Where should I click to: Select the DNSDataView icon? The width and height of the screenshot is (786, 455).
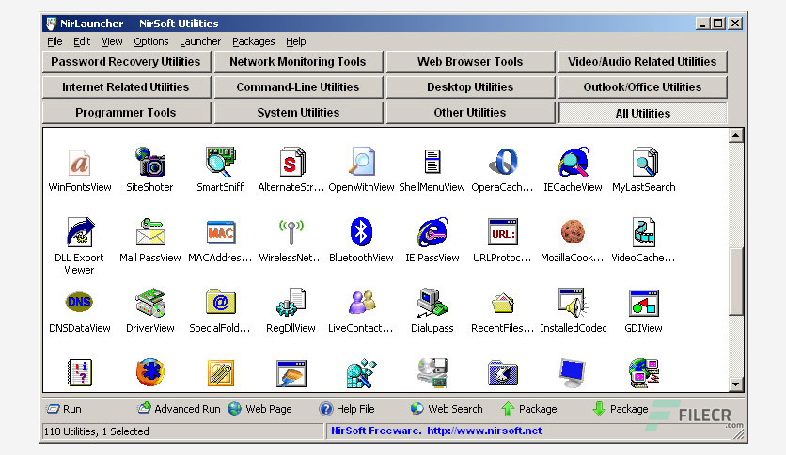(79, 302)
